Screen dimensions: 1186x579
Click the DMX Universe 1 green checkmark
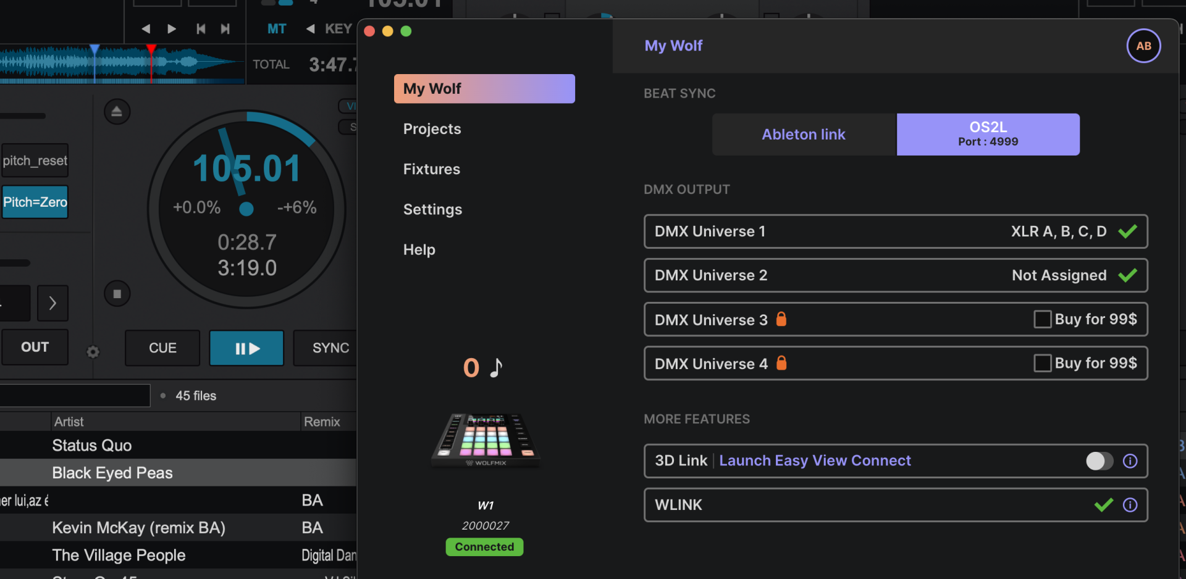tap(1127, 231)
